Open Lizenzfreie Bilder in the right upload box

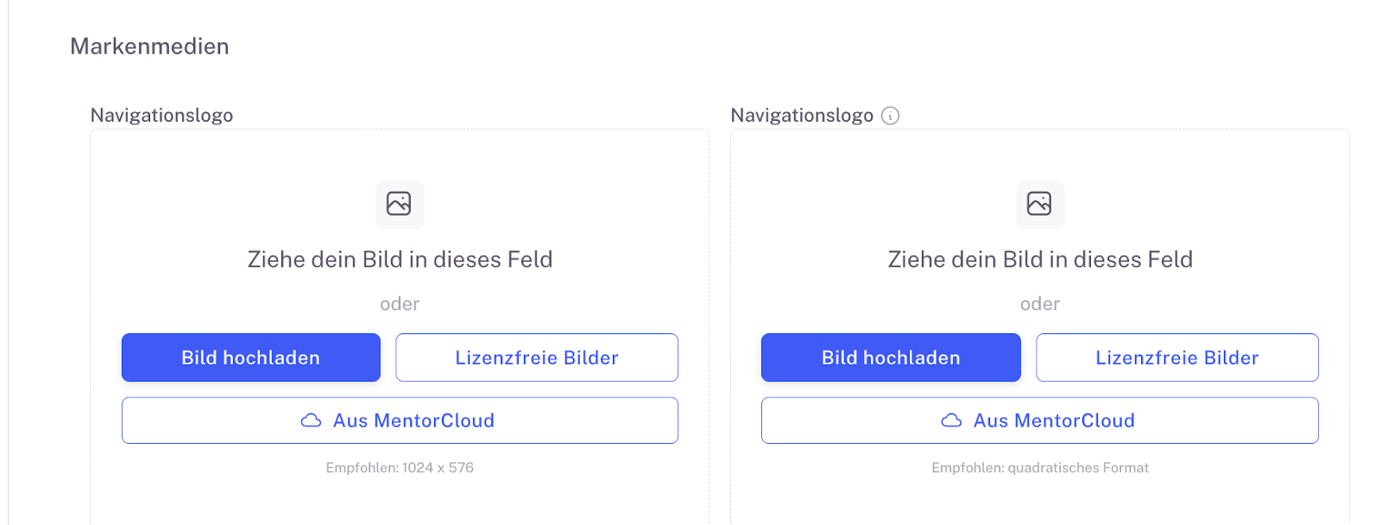pyautogui.click(x=1176, y=357)
